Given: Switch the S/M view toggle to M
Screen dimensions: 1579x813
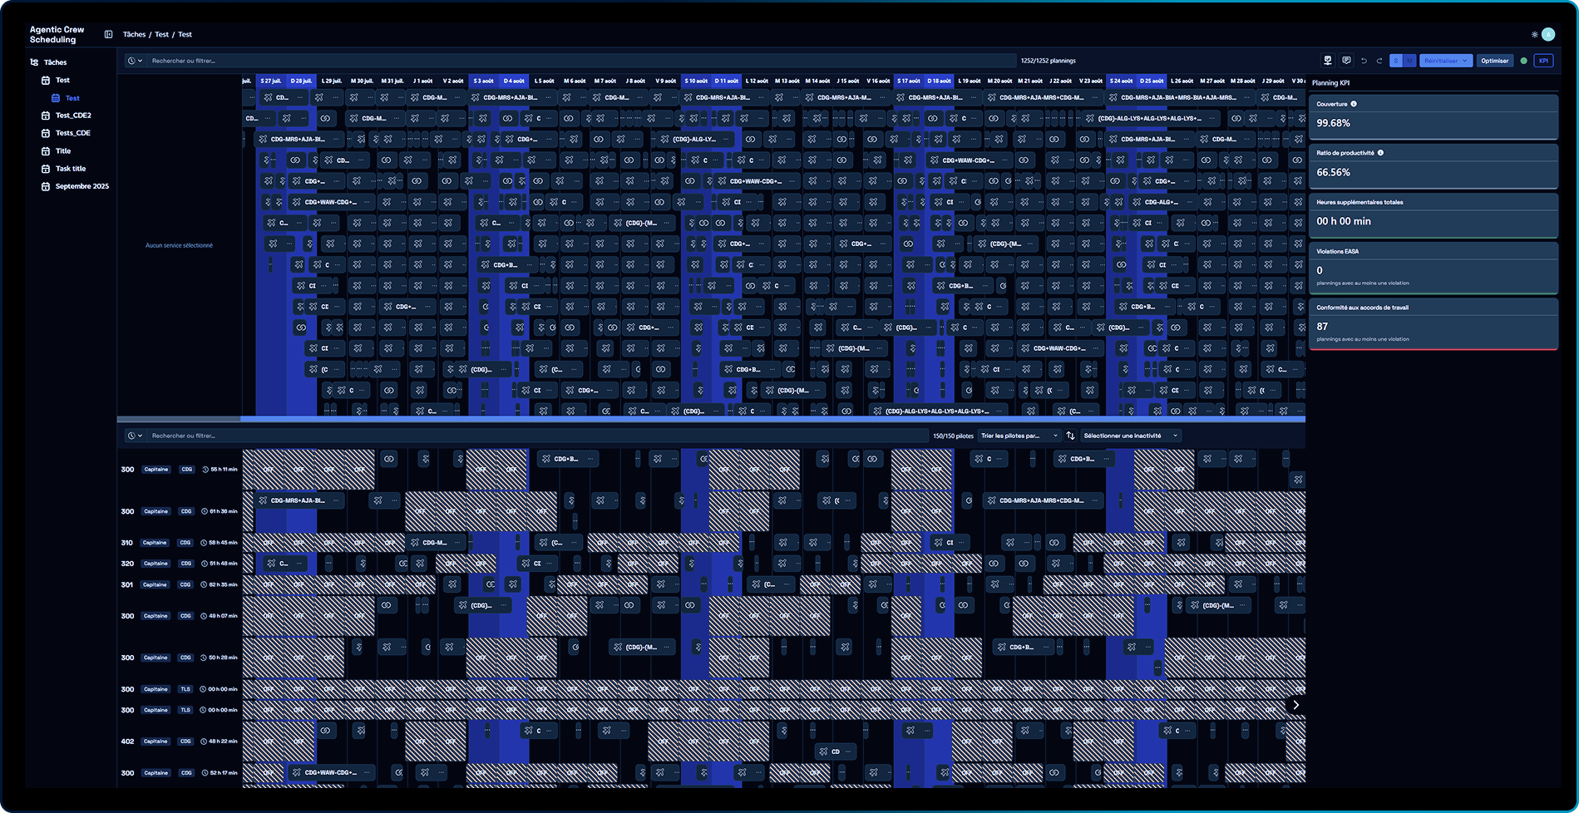Looking at the screenshot, I should 1409,60.
